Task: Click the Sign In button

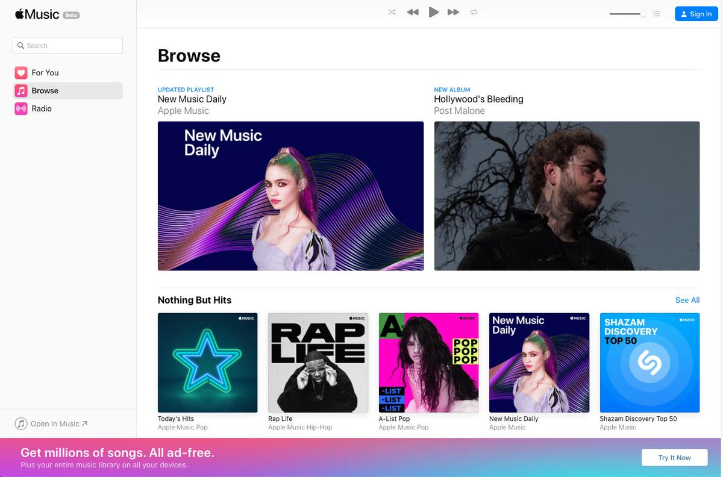Action: (x=696, y=14)
